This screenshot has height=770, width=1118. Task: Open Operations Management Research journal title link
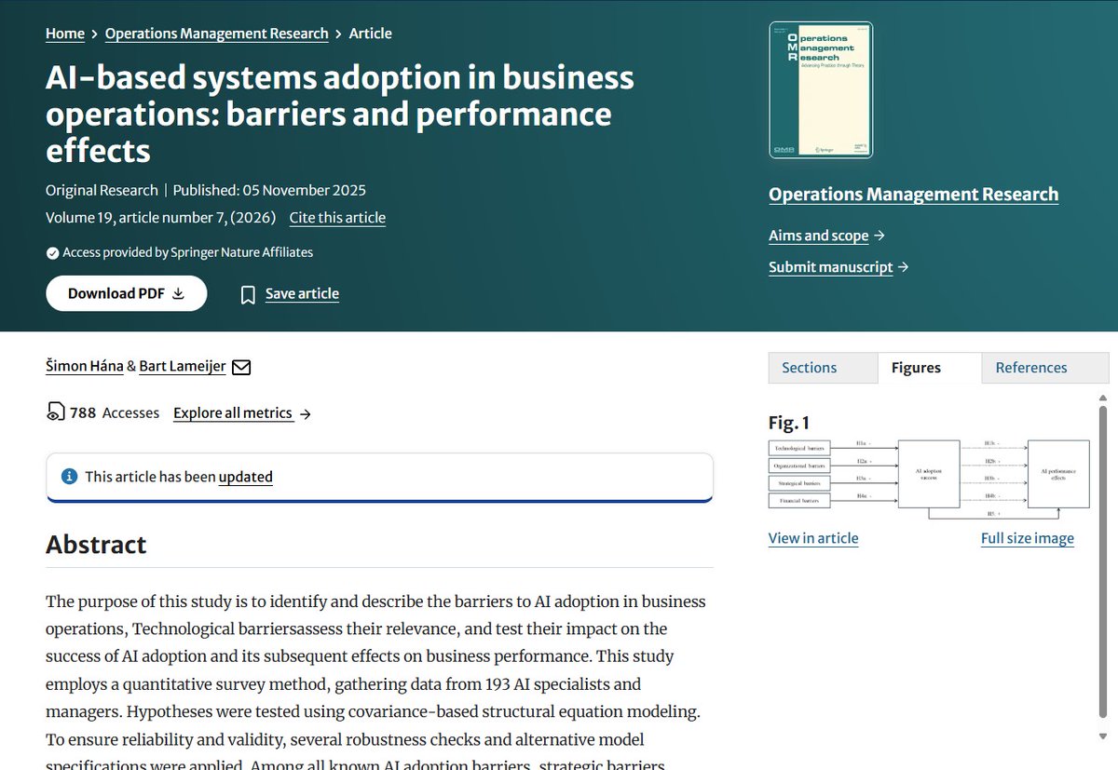click(x=914, y=195)
